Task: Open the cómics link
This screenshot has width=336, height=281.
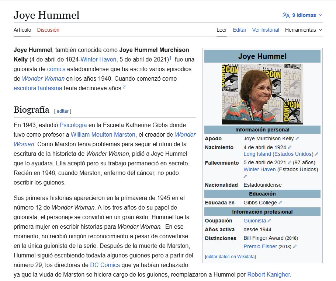Action: [x=56, y=69]
